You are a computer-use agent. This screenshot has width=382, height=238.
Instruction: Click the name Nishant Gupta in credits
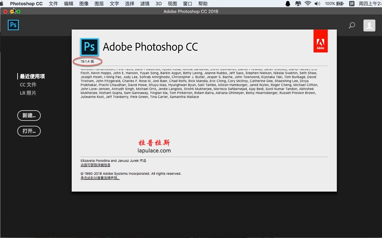point(110,93)
